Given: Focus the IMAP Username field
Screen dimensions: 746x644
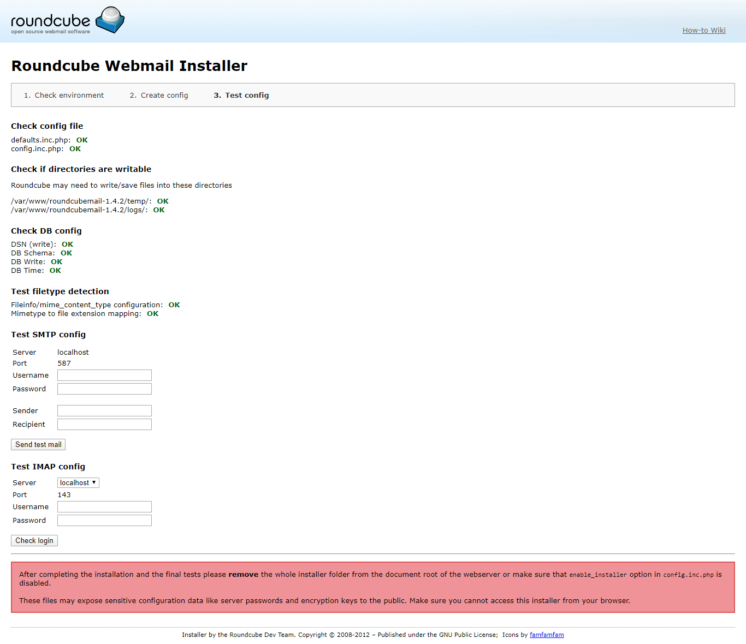Looking at the screenshot, I should pyautogui.click(x=104, y=507).
